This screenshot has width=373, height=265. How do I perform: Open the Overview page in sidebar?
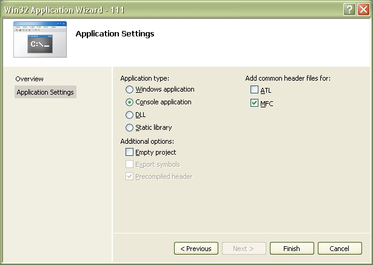[29, 79]
